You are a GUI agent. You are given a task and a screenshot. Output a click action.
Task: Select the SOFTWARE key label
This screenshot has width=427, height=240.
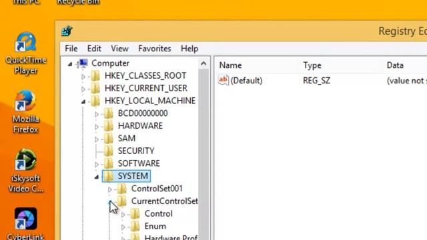[139, 163]
